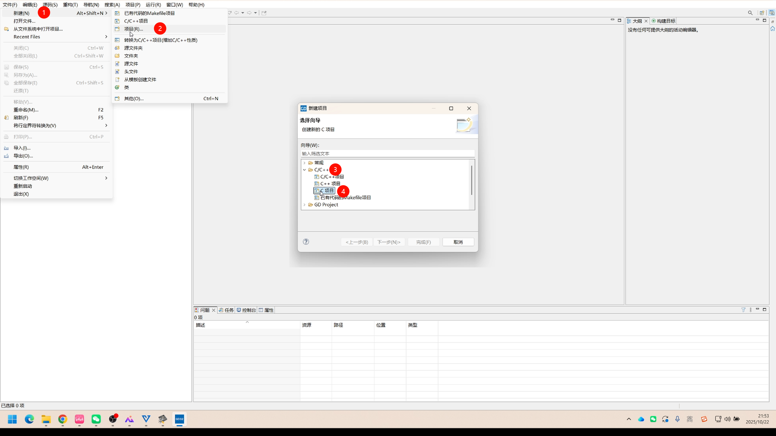The height and width of the screenshot is (436, 776).
Task: Click the wizard filter text field
Action: pos(387,154)
